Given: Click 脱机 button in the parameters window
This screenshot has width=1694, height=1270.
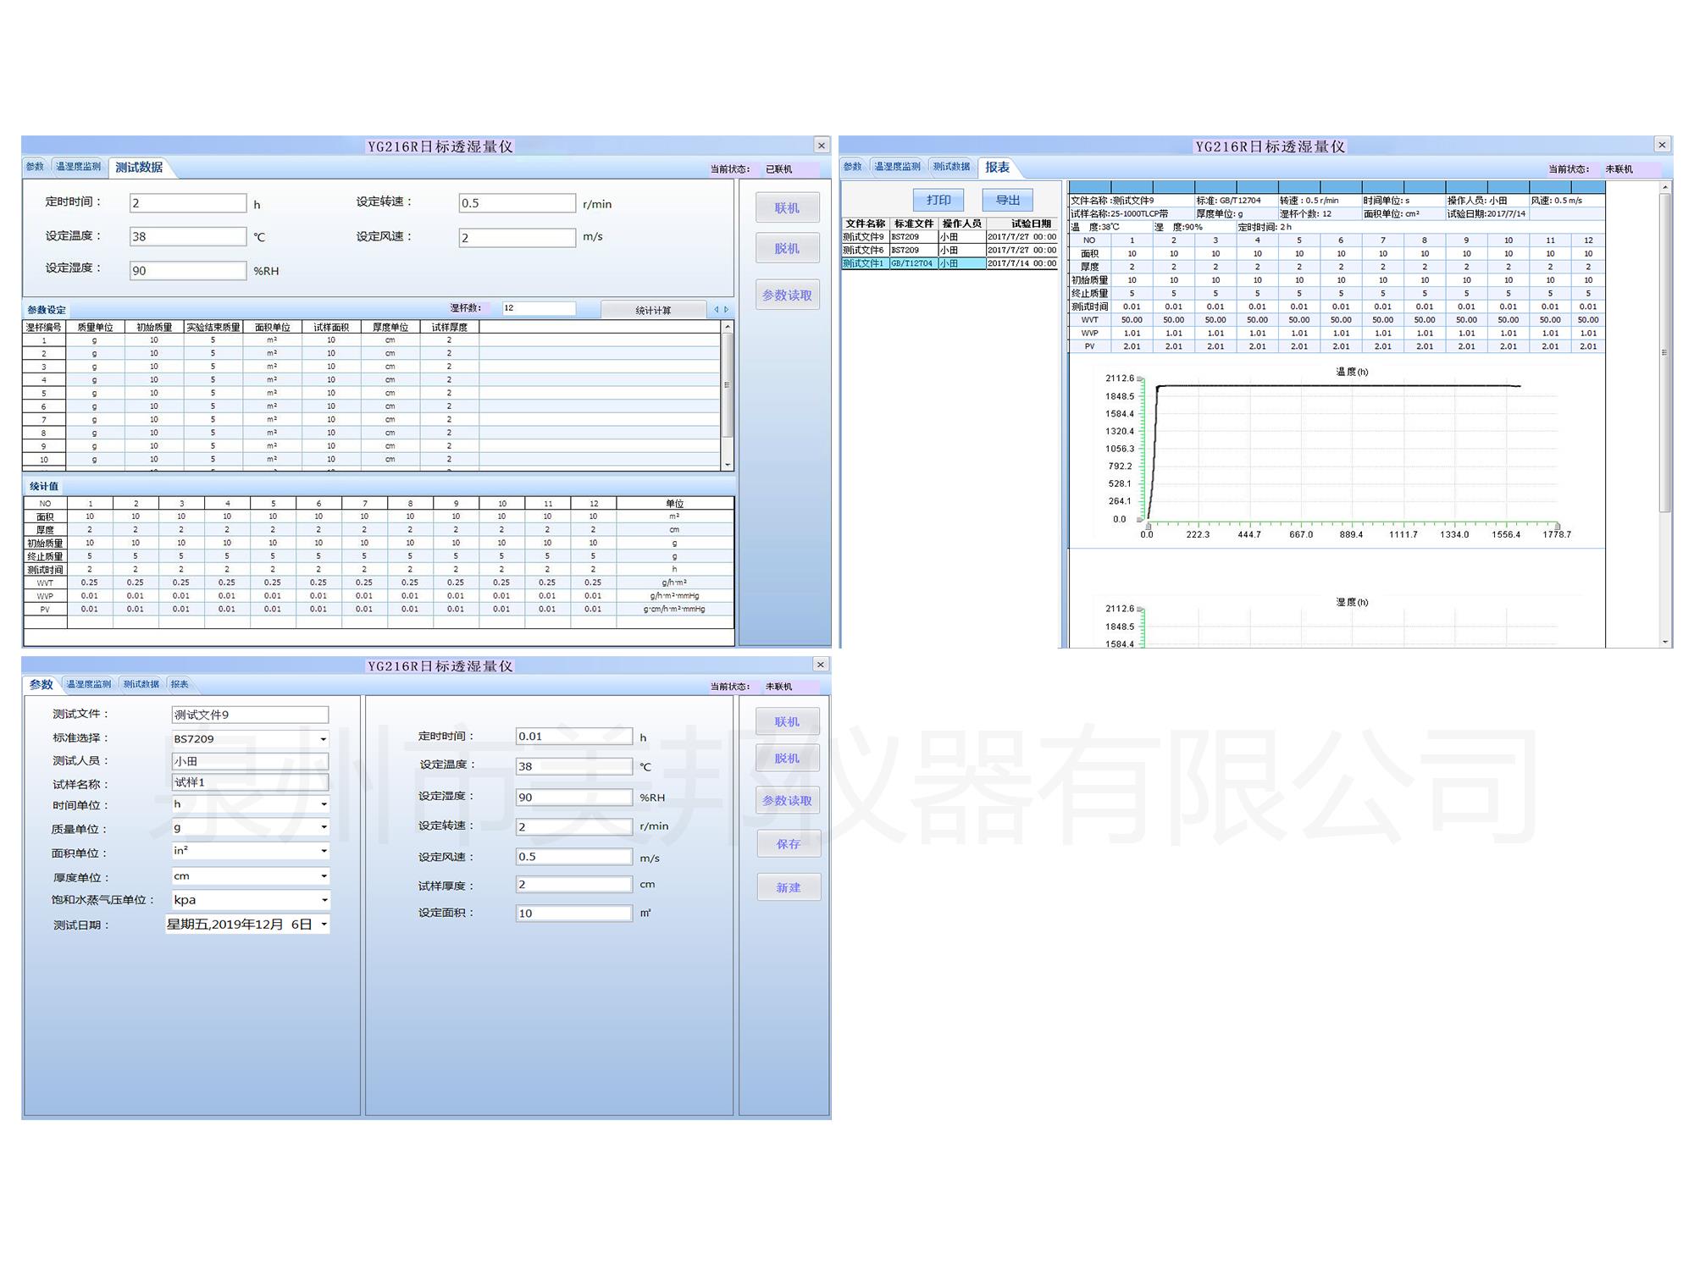Looking at the screenshot, I should point(787,759).
